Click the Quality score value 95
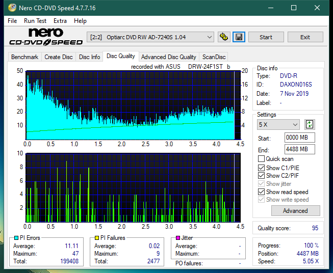This screenshot has height=273, width=333. click(x=315, y=228)
